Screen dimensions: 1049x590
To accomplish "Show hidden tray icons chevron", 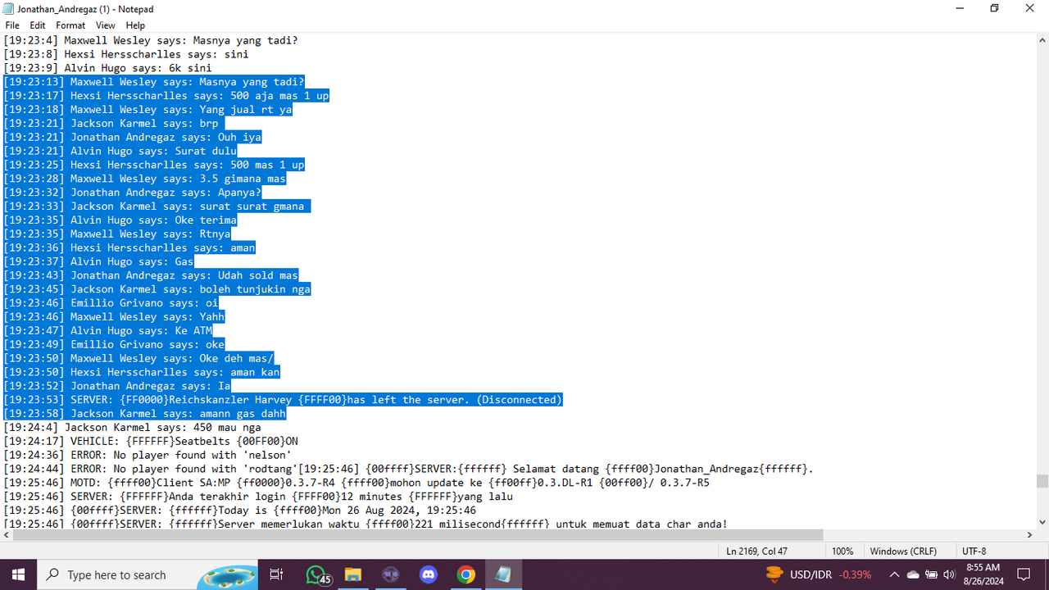I will pyautogui.click(x=894, y=574).
